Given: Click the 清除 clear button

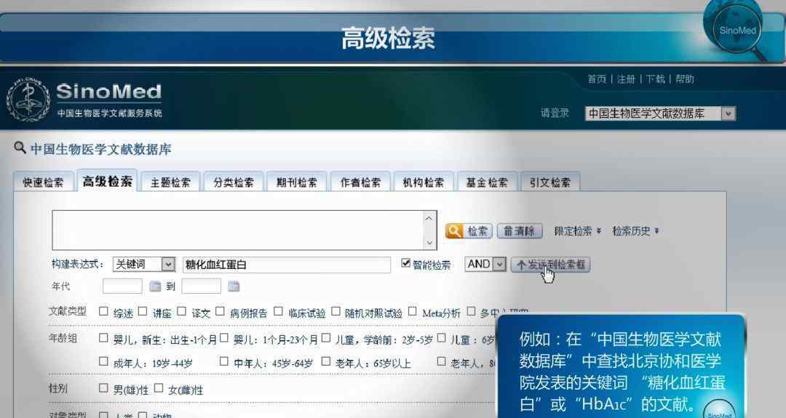Looking at the screenshot, I should 520,230.
